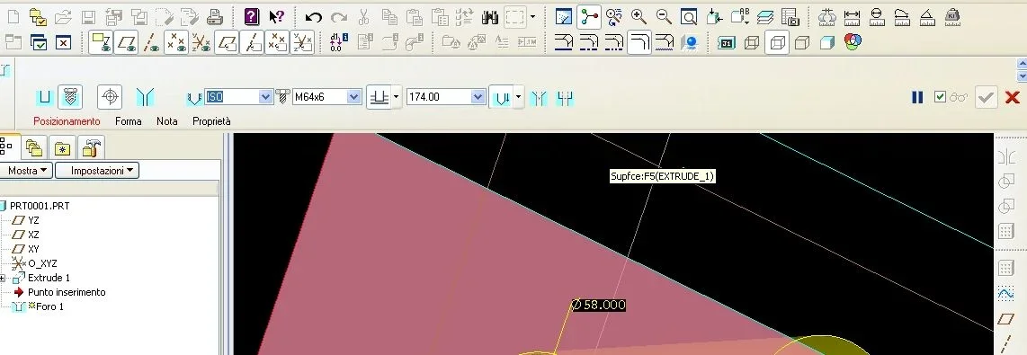The height and width of the screenshot is (355, 1027).
Task: Click the Repaint screen icon
Action: click(564, 17)
